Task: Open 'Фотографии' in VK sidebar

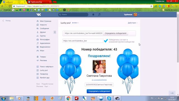Action: tap(45, 40)
